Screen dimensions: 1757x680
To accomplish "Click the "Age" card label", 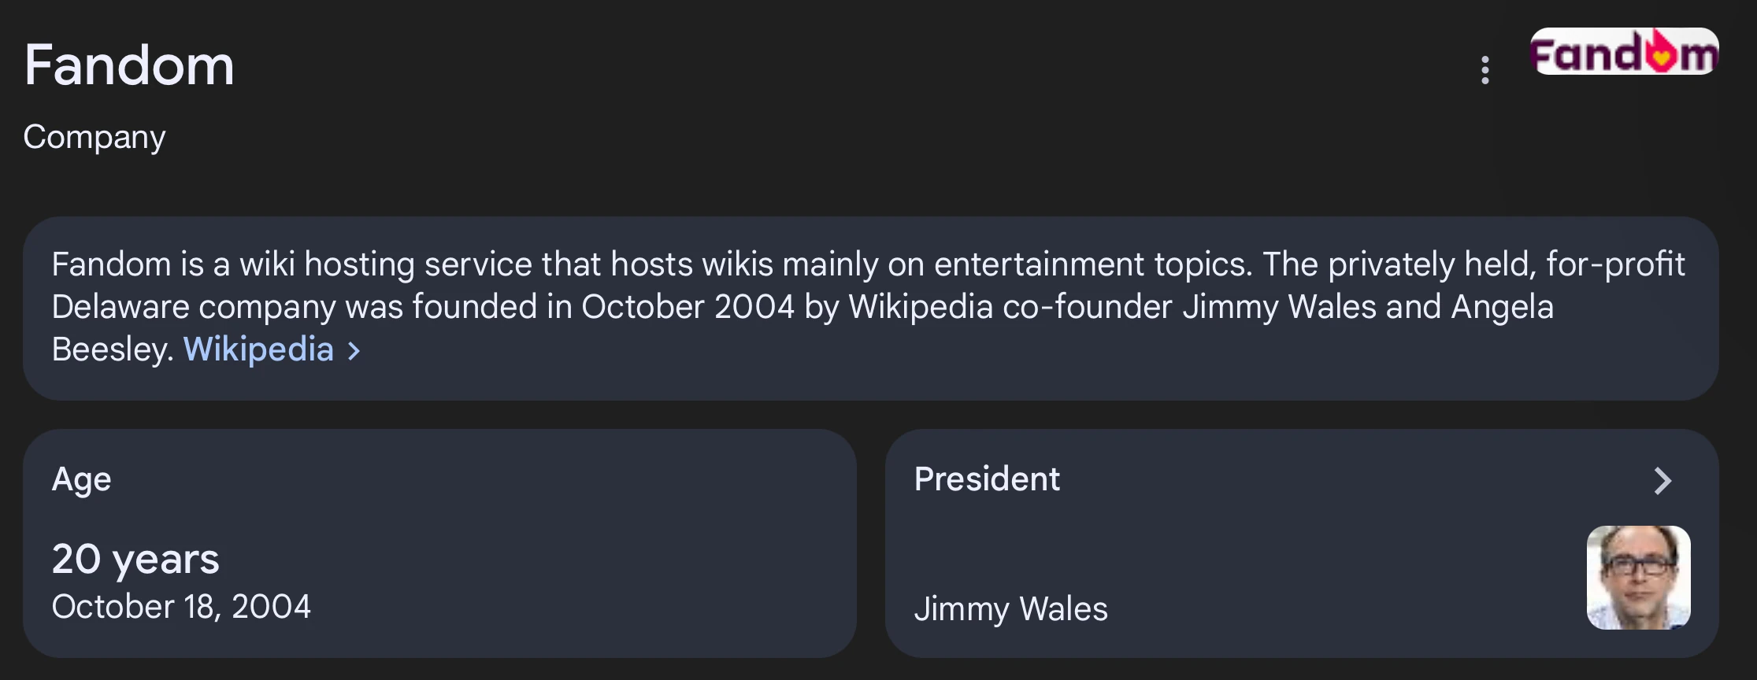I will (x=81, y=479).
